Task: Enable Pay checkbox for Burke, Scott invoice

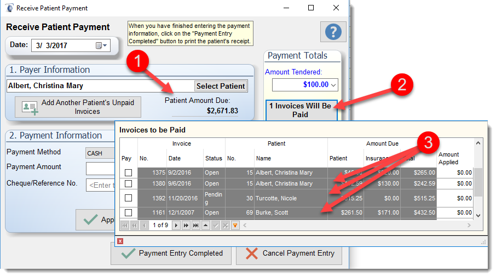Action: [x=128, y=212]
